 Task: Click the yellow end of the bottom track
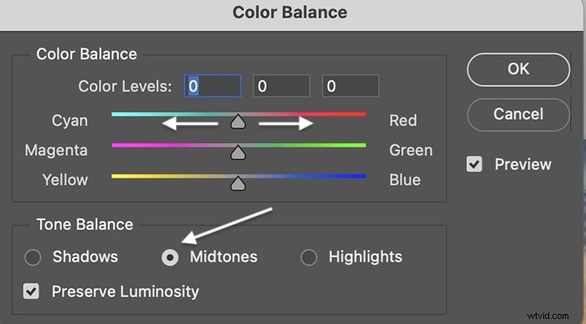click(117, 176)
